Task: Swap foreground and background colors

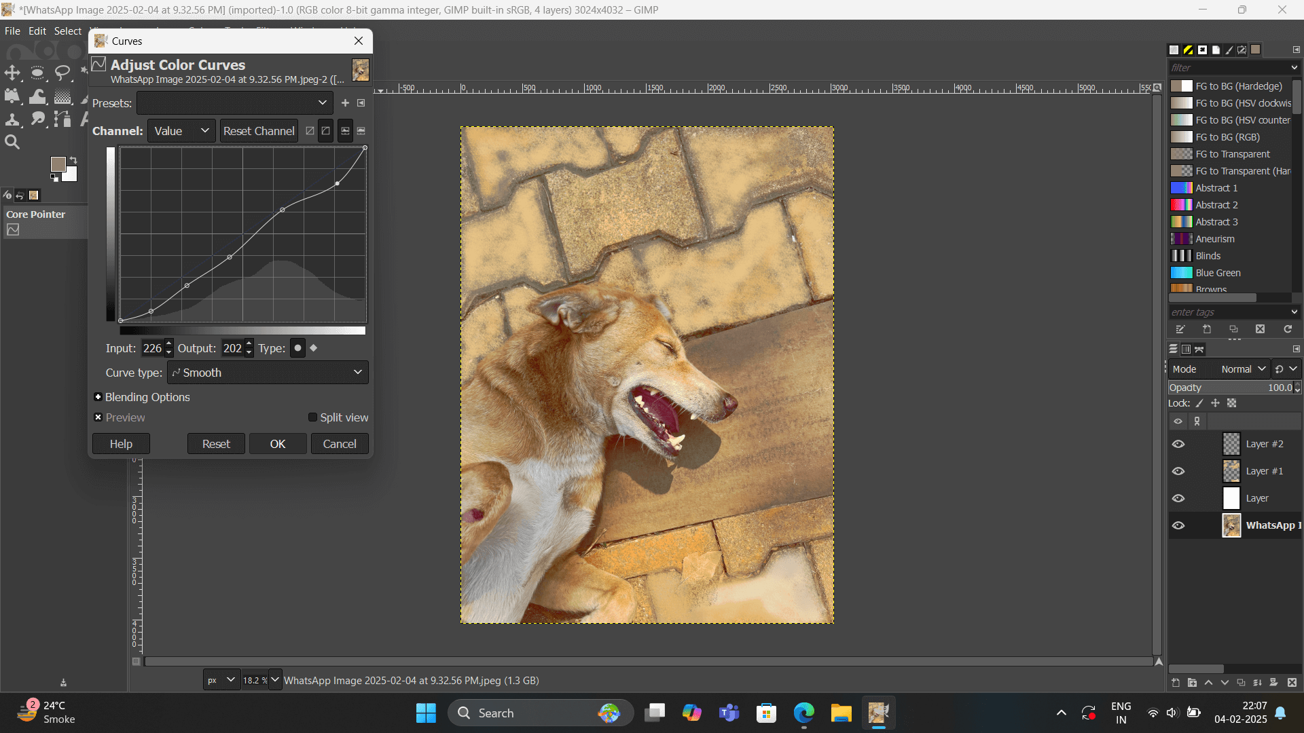Action: 73,160
